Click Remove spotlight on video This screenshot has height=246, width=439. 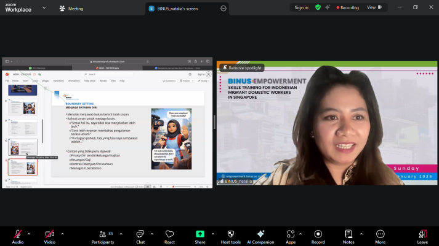[x=242, y=67]
